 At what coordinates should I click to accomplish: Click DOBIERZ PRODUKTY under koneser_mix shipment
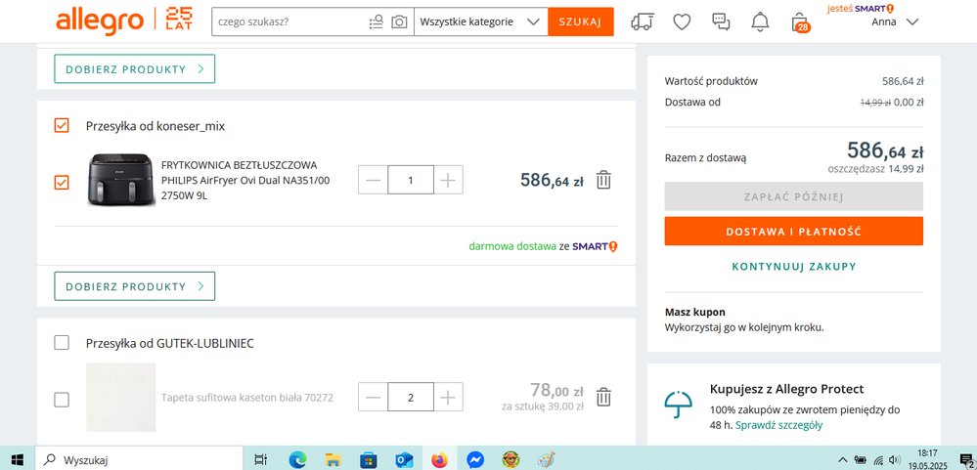135,286
